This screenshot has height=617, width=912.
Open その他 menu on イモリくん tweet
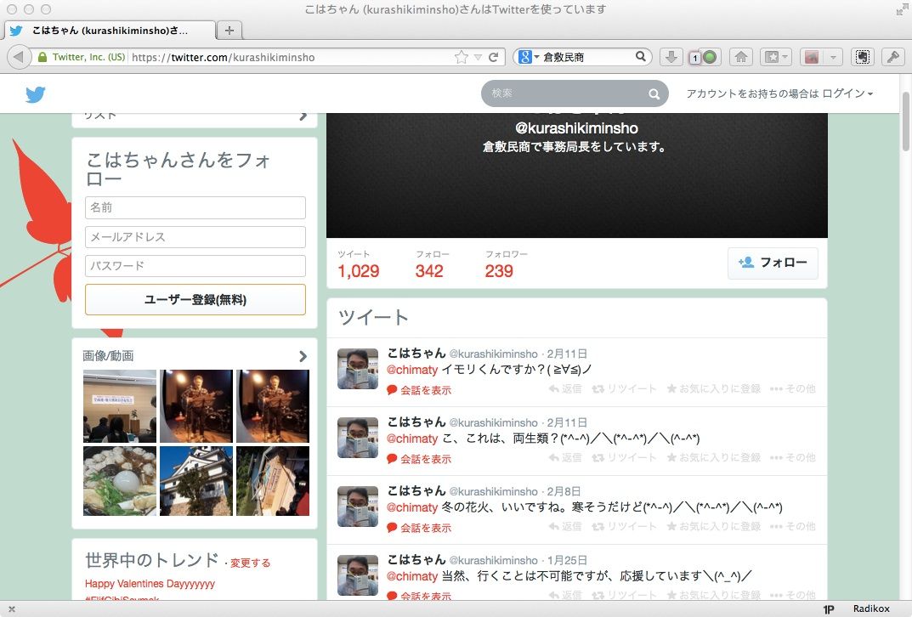tap(792, 388)
